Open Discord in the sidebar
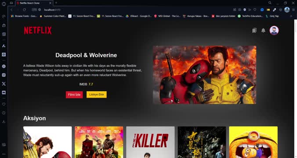Image resolution: width=297 pixels, height=158 pixels. point(4,93)
